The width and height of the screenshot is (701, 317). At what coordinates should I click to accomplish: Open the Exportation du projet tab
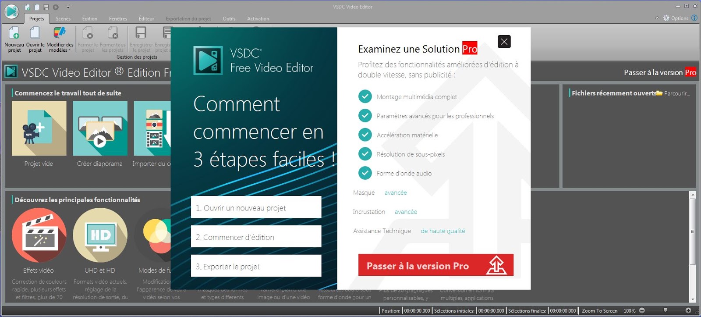[188, 18]
